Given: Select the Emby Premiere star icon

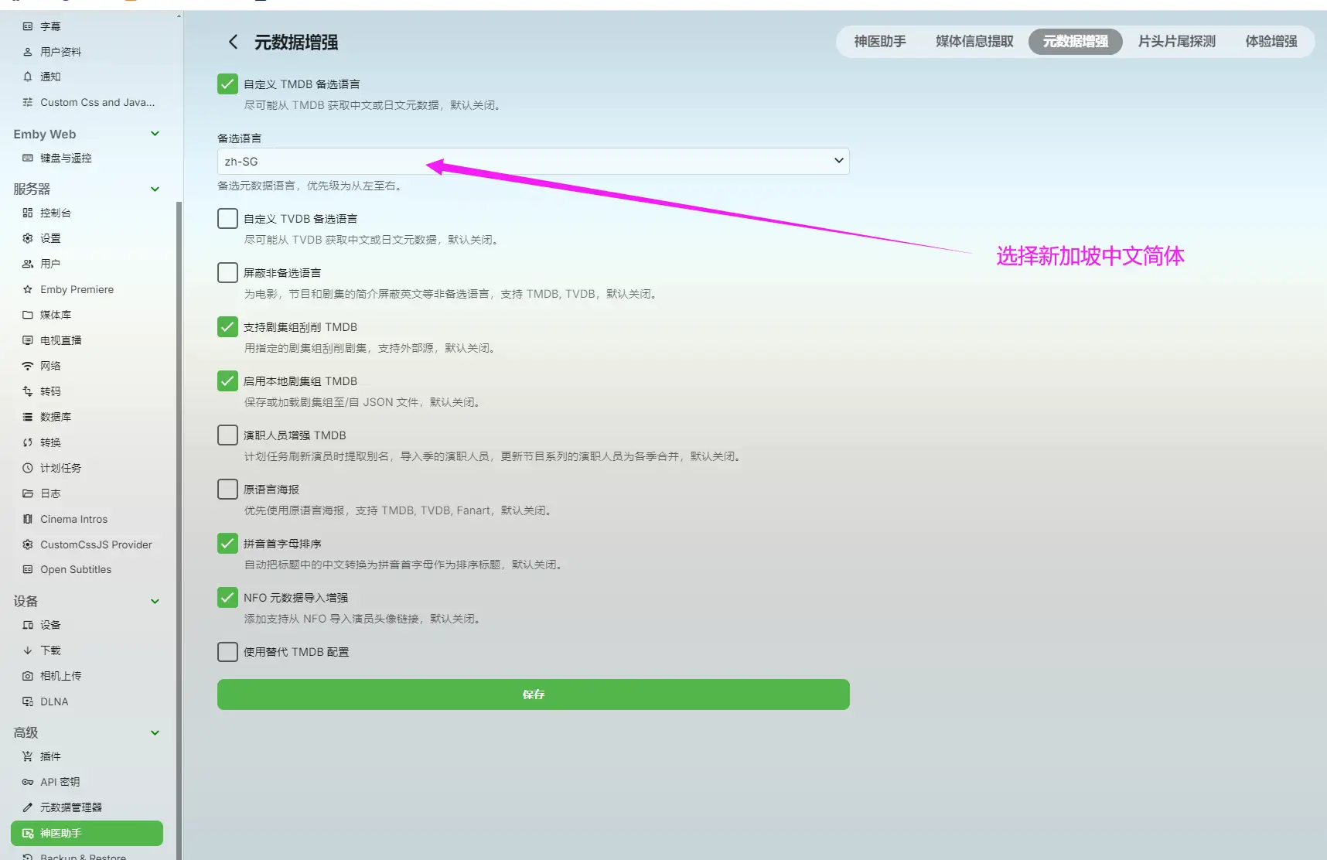Looking at the screenshot, I should (27, 289).
